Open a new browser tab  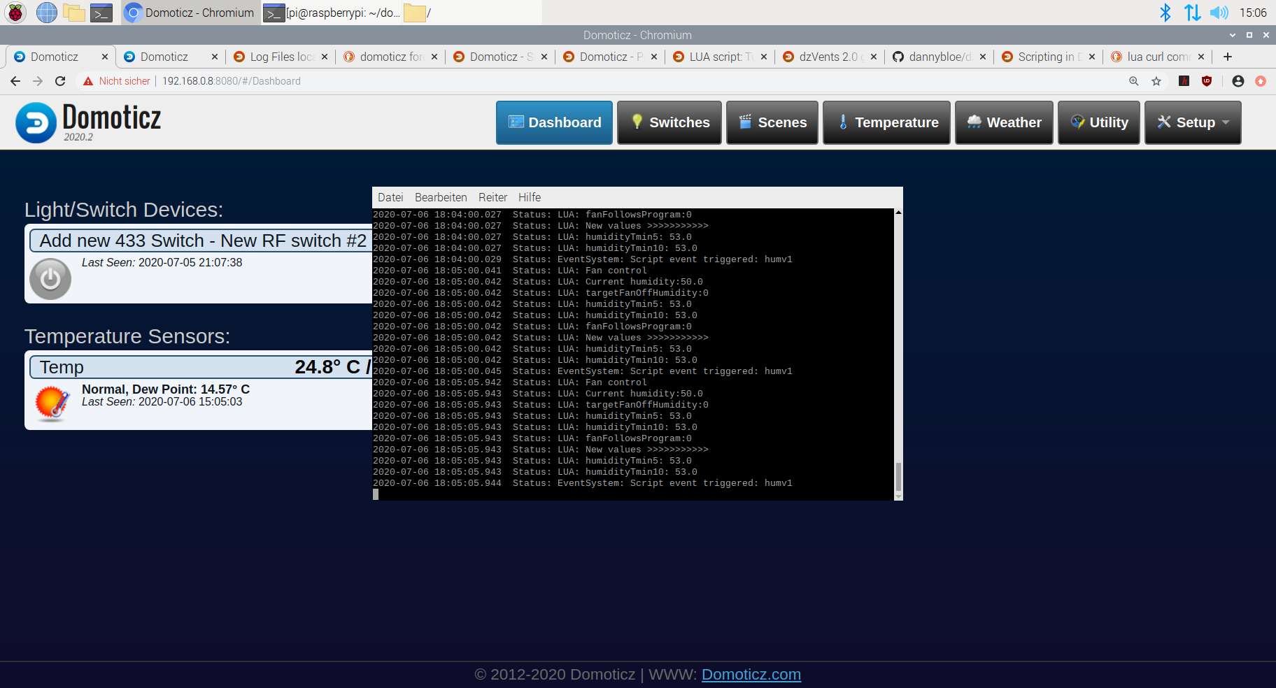tap(1228, 57)
